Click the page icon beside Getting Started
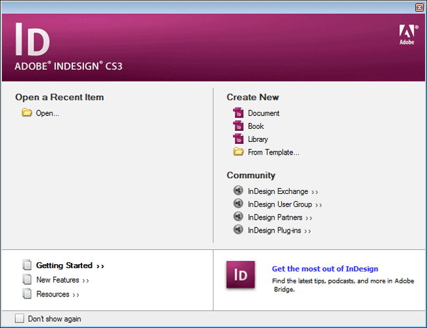 (x=27, y=265)
